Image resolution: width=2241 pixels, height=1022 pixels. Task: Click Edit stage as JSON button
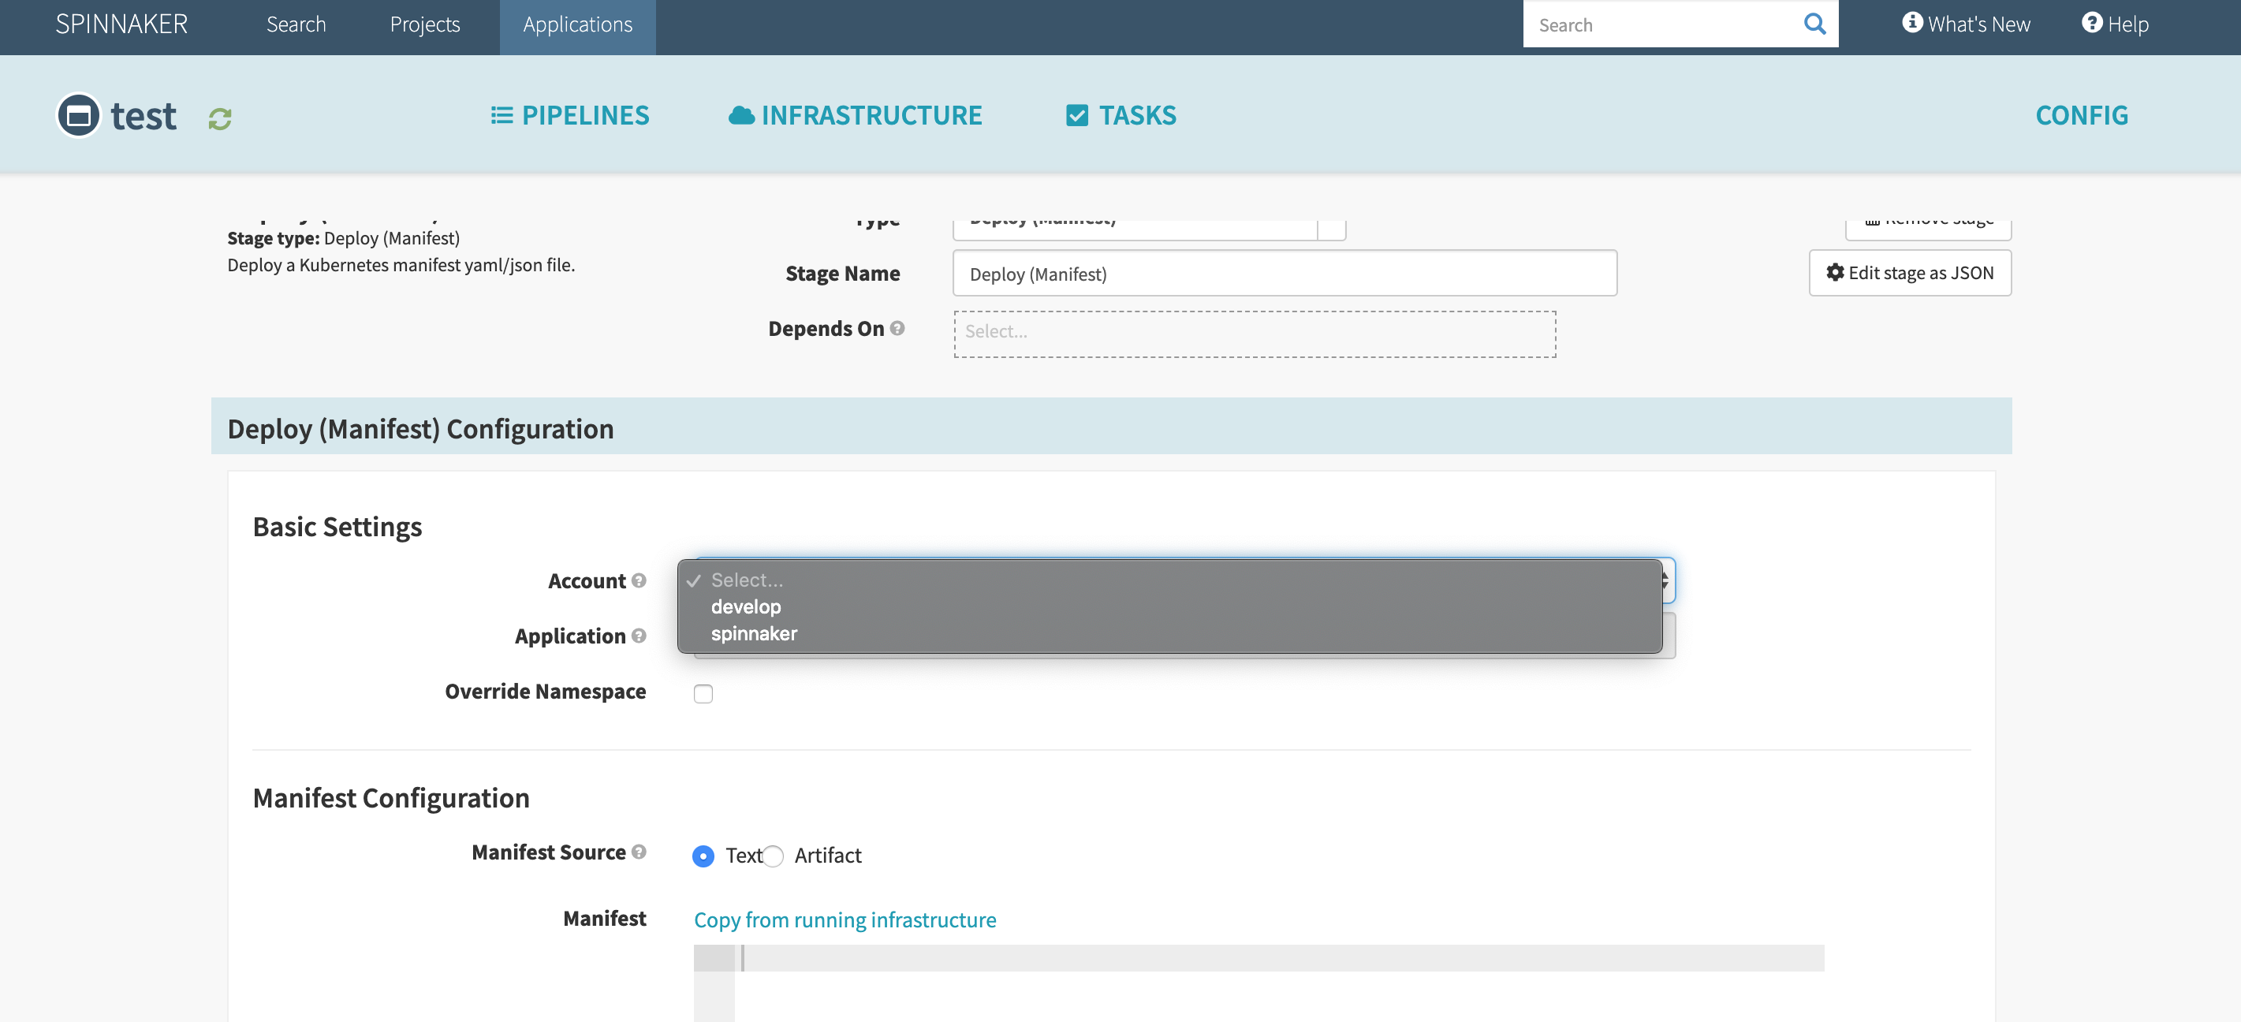pyautogui.click(x=1910, y=273)
